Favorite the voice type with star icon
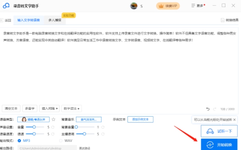This screenshot has width=241, height=150. 53,119
